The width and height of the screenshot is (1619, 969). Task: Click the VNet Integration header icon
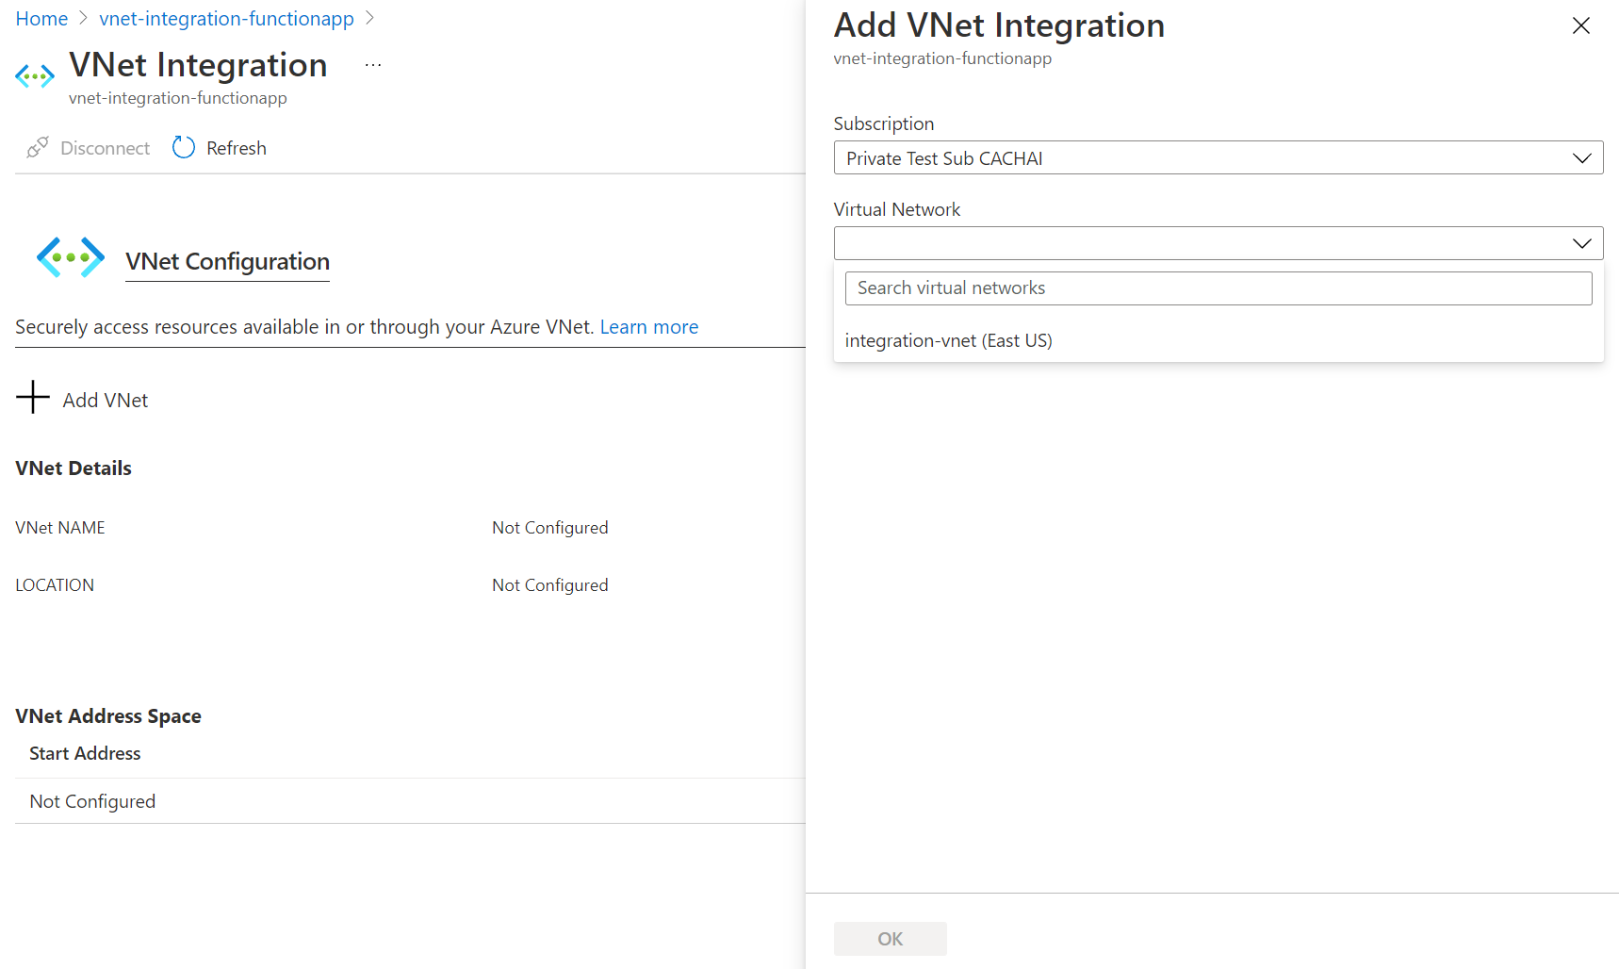click(35, 76)
